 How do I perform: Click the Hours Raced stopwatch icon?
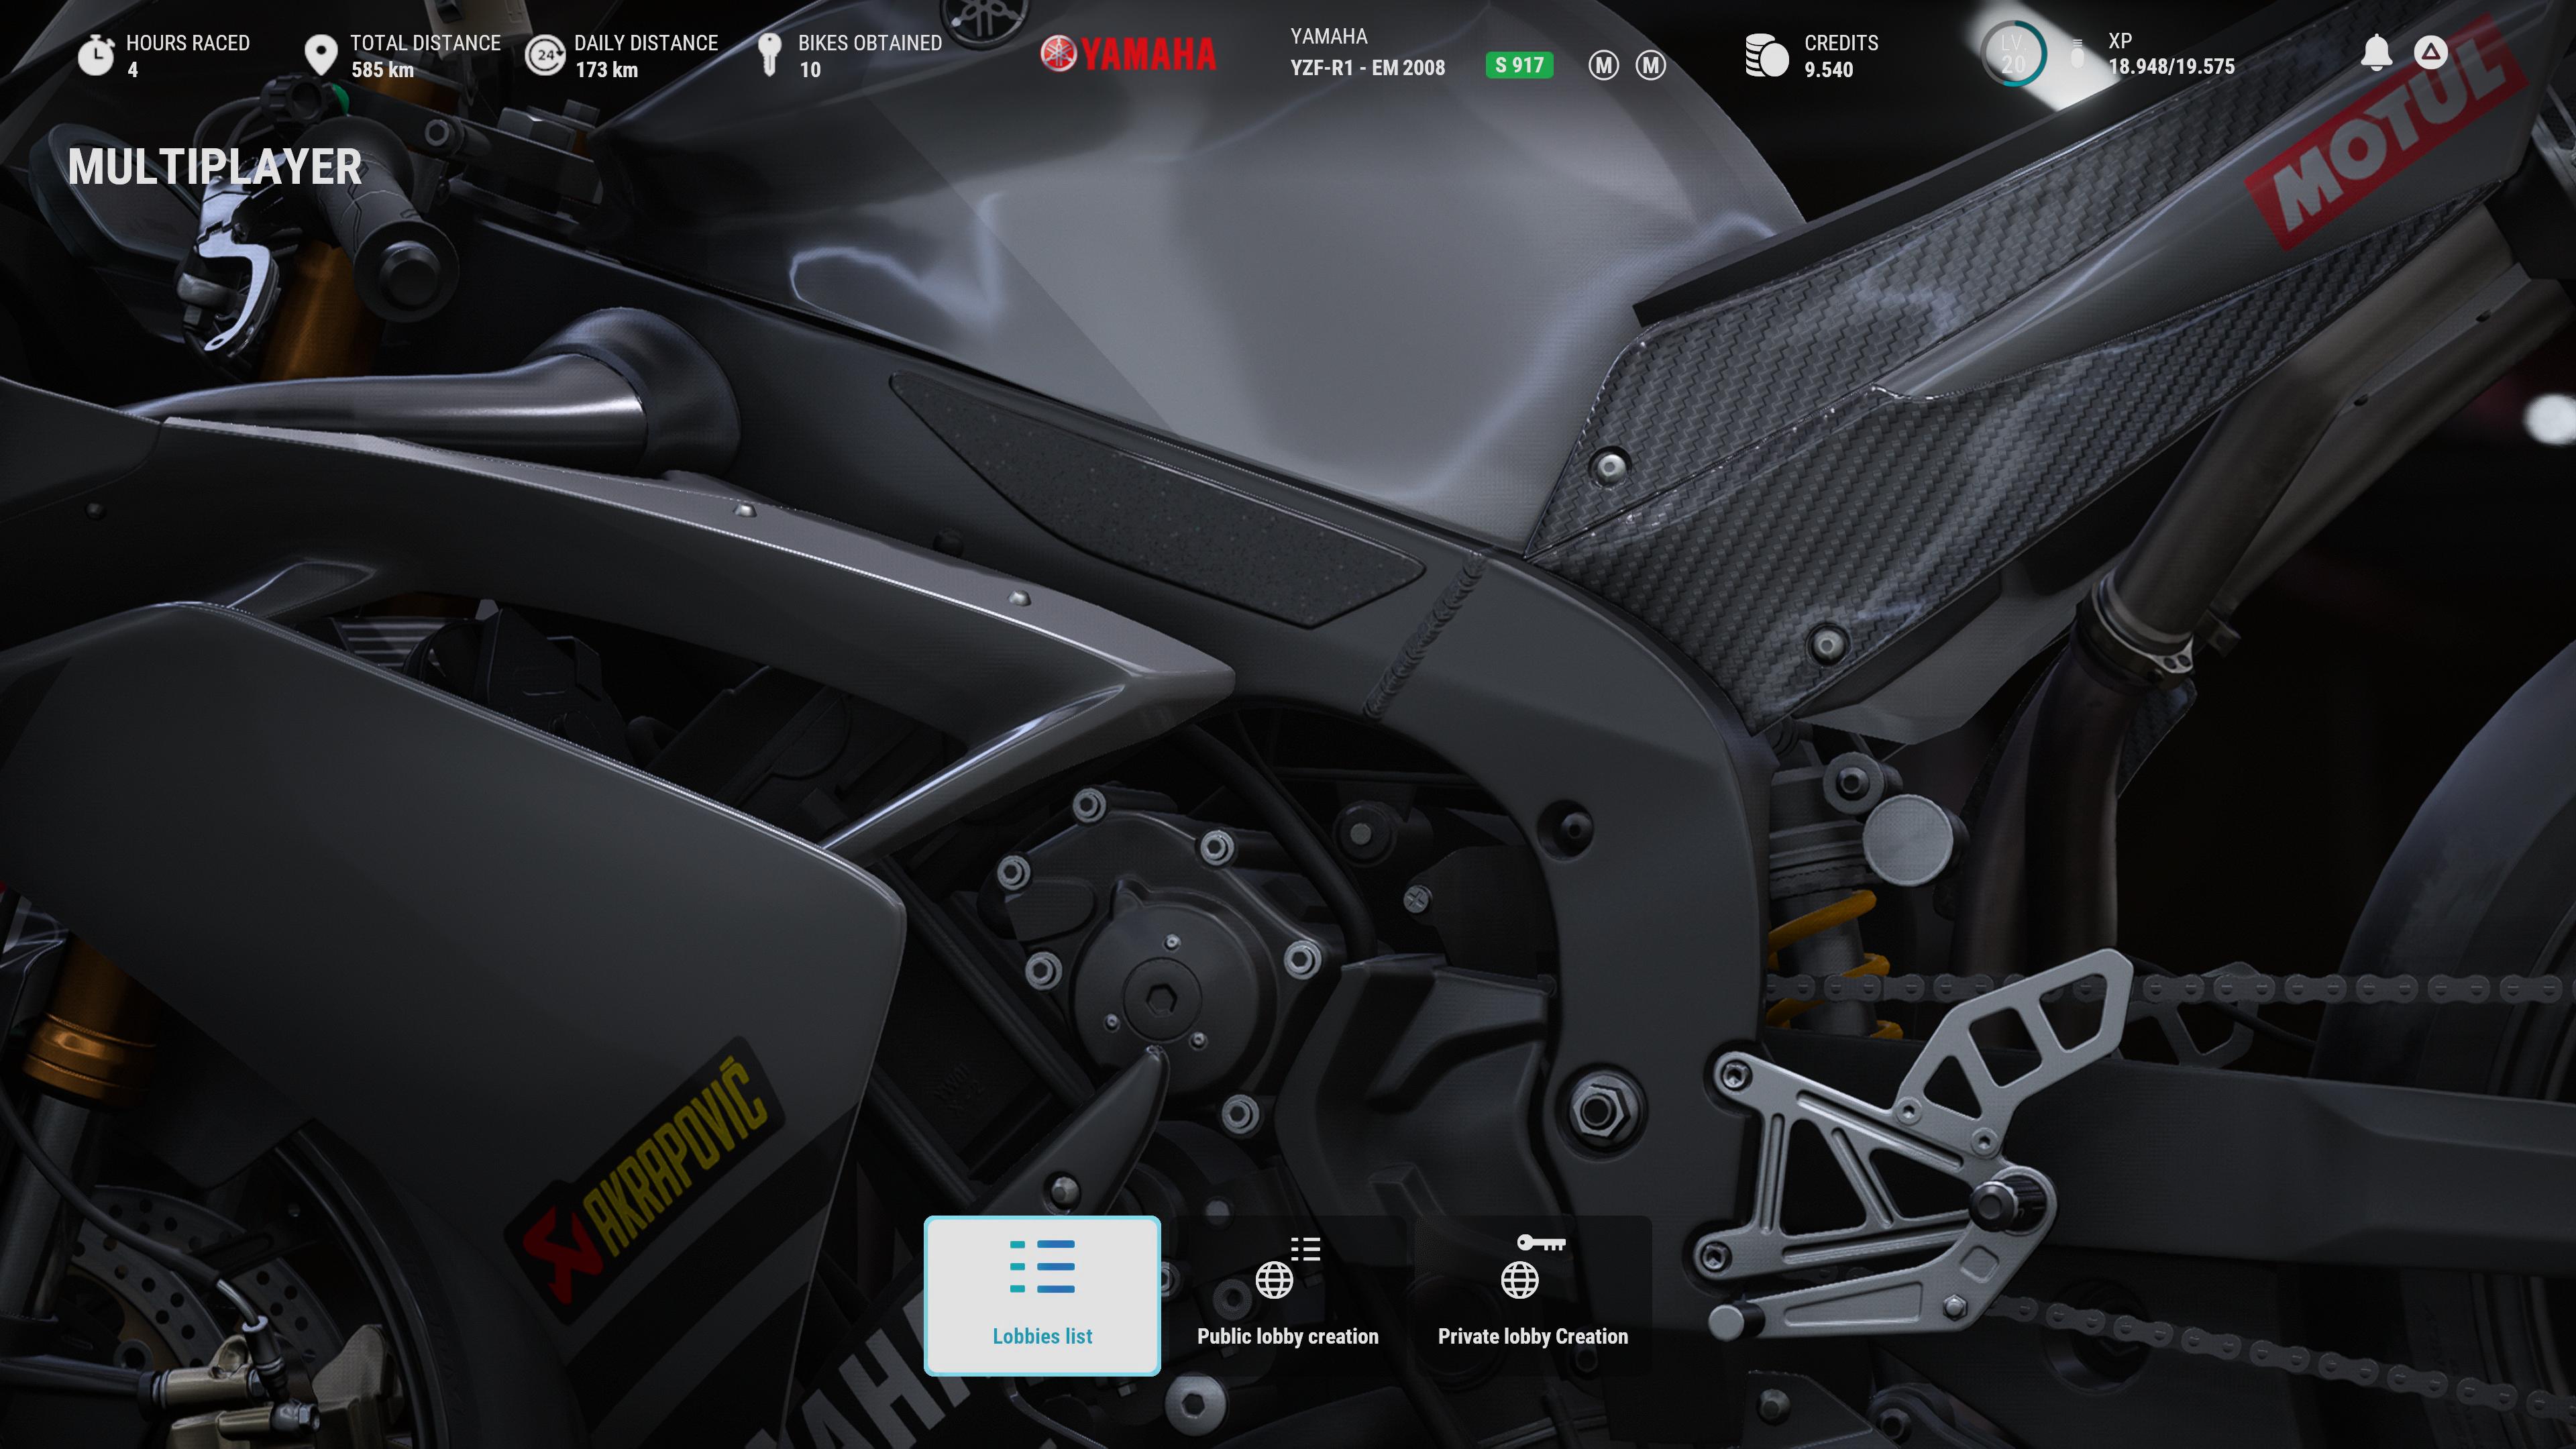[96, 55]
